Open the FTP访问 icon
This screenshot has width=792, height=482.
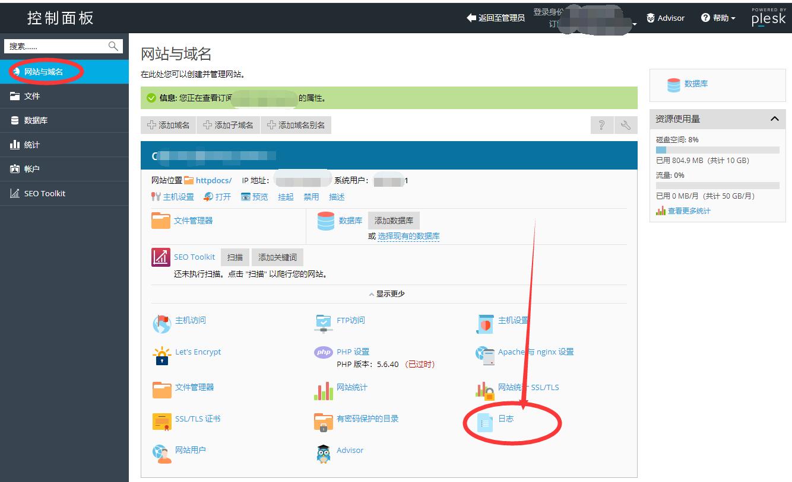click(323, 324)
